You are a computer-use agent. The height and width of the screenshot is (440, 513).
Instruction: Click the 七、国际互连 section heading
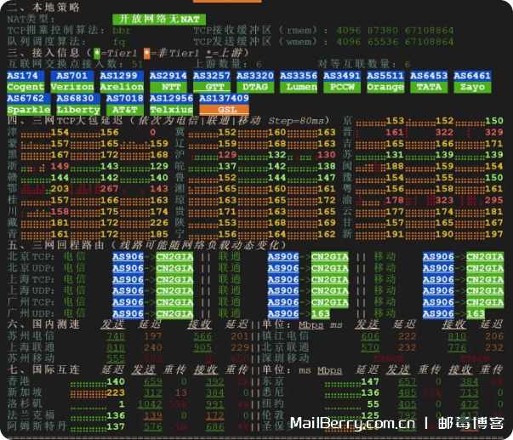pos(44,370)
